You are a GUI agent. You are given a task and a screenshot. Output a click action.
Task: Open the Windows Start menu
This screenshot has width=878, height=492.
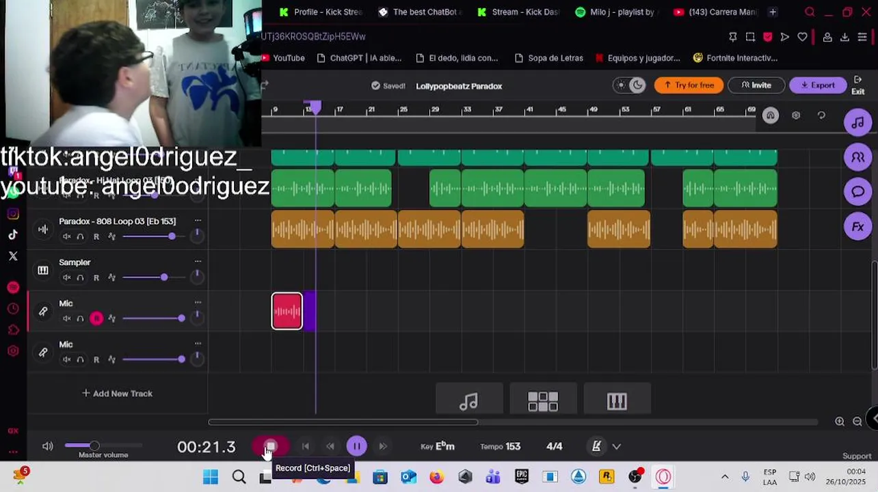point(211,477)
